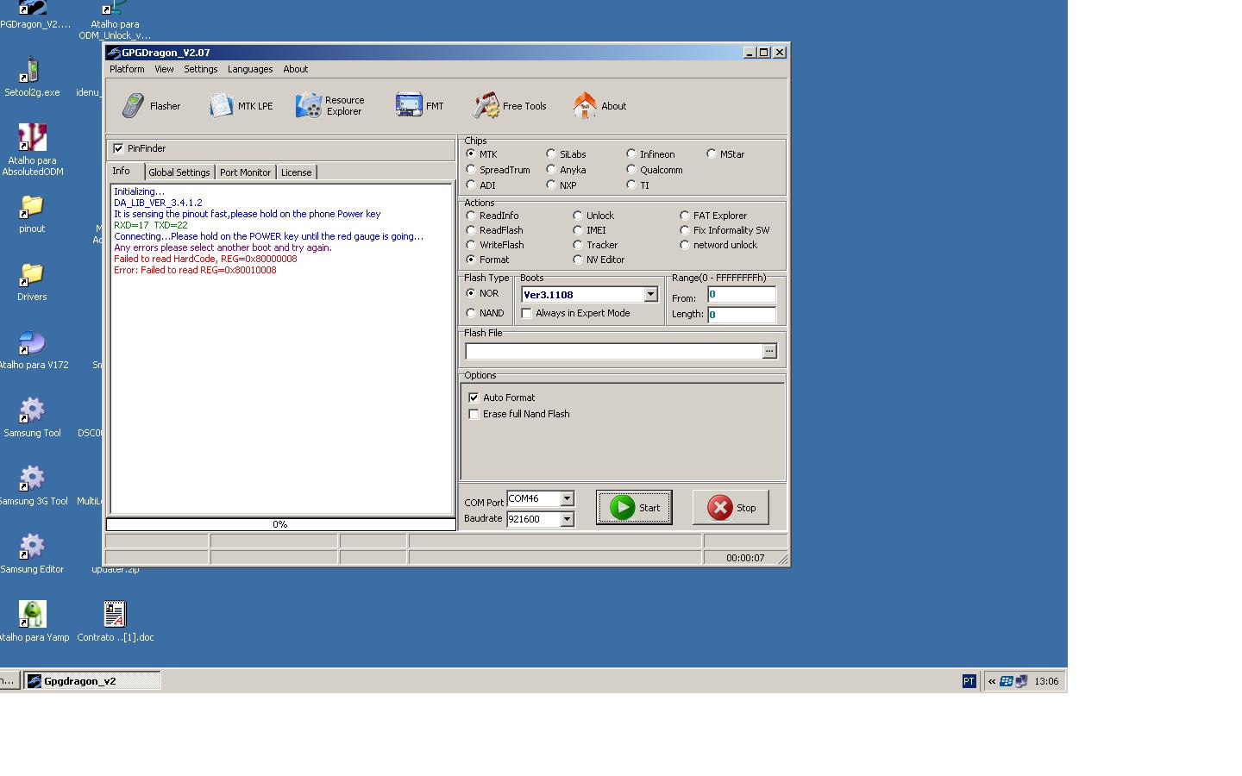Enable Erase full Nand Flash checkbox
This screenshot has height=776, width=1242.
pos(474,414)
